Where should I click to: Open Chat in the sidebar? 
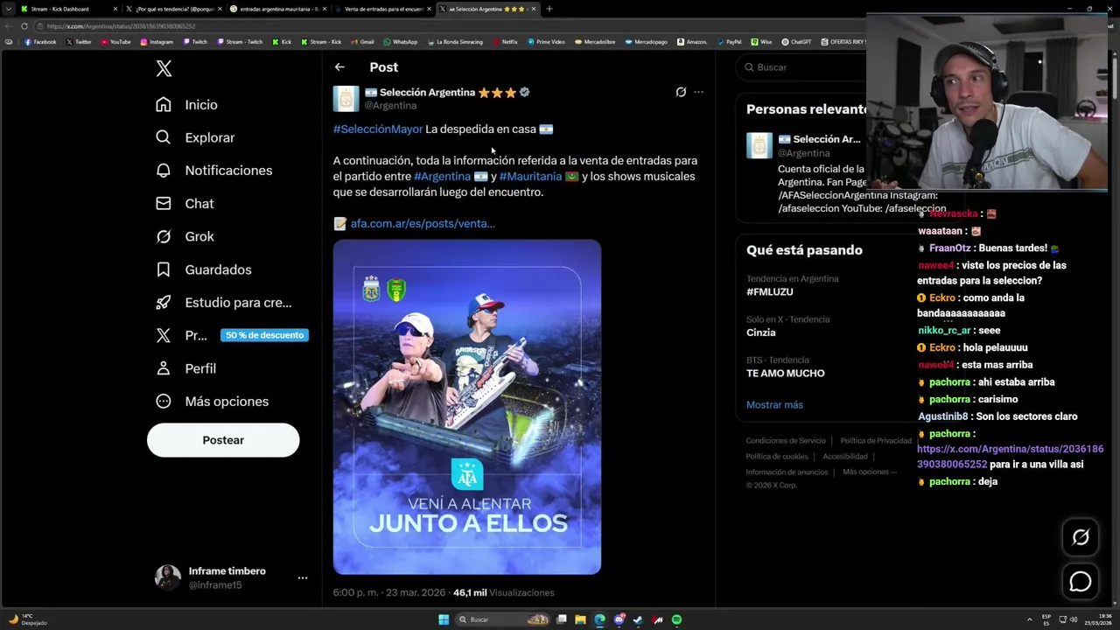tap(185, 203)
